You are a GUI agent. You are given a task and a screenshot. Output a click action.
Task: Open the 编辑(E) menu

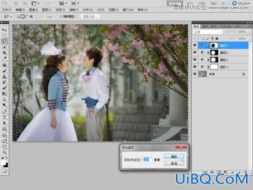(20, 10)
